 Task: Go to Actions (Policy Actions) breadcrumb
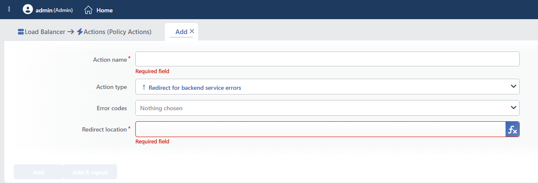pos(117,31)
